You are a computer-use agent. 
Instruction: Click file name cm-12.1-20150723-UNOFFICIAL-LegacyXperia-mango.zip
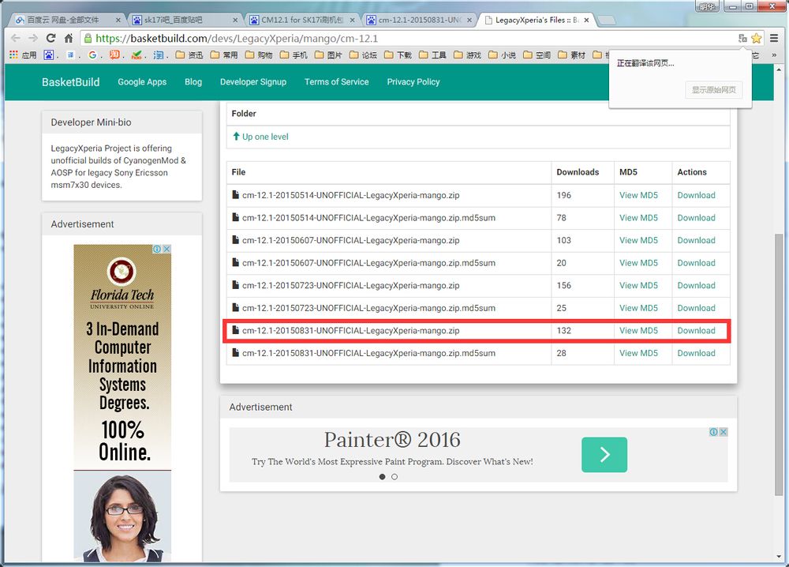[x=351, y=285]
